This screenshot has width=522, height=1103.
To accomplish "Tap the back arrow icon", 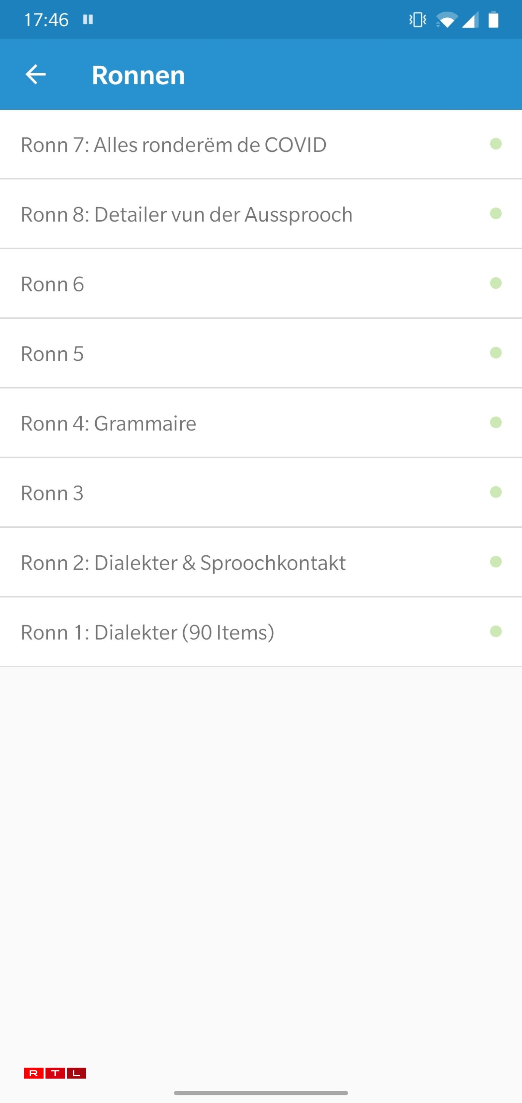I will (x=36, y=74).
